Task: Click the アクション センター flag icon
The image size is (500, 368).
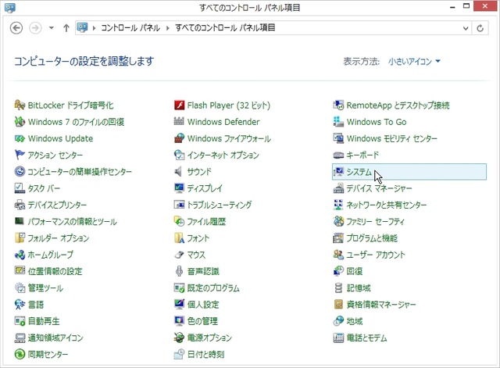Action: tap(20, 155)
